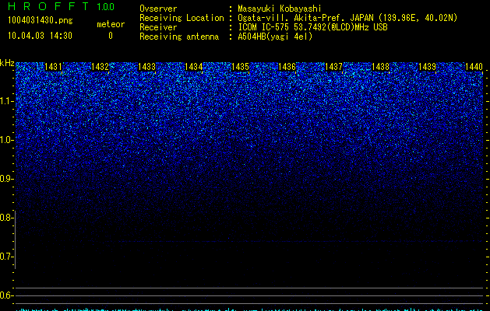Click the 1.1 kHz axis label
The image size is (490, 311).
6,101
